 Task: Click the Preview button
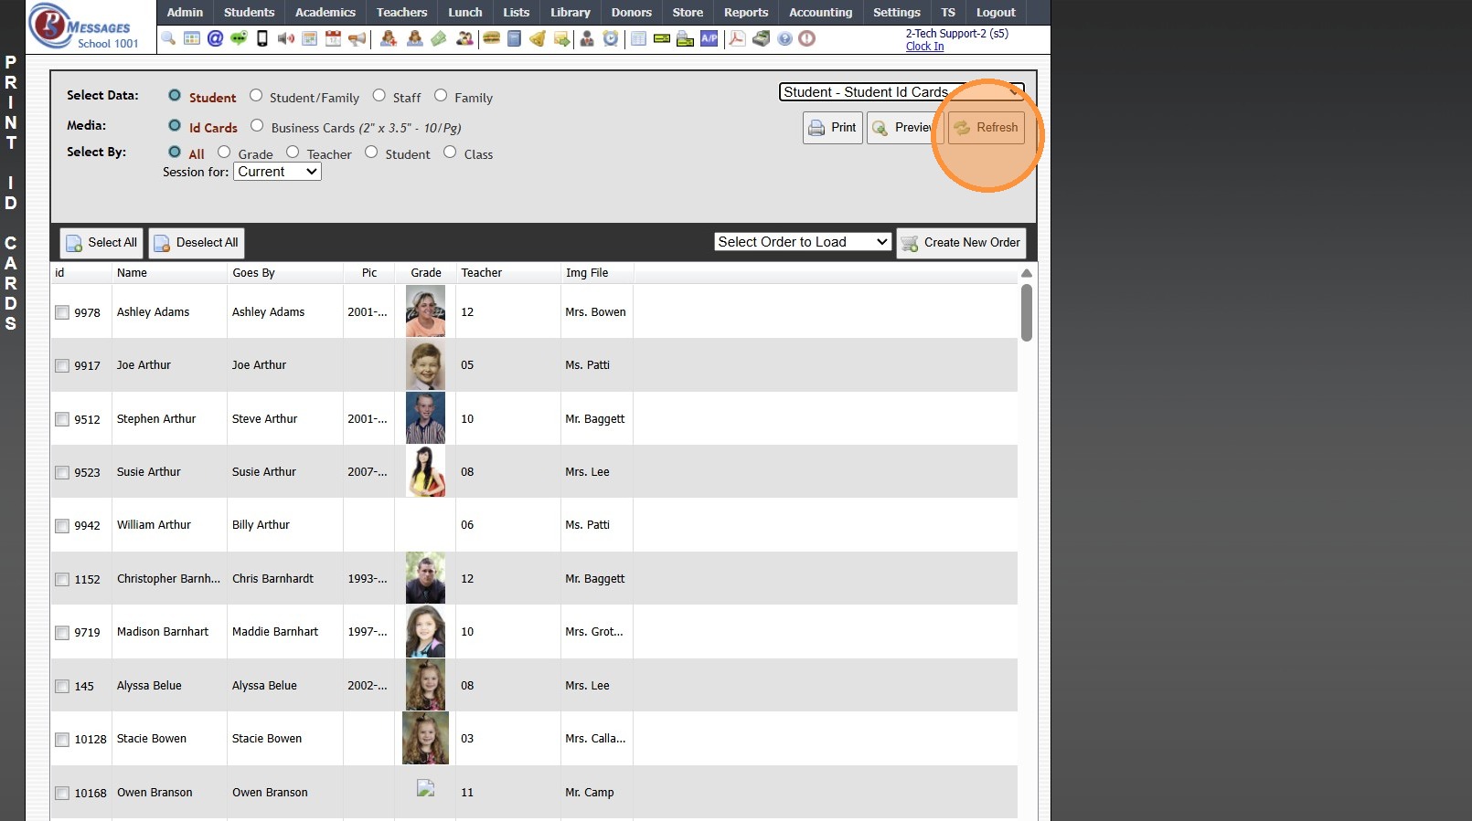(905, 128)
